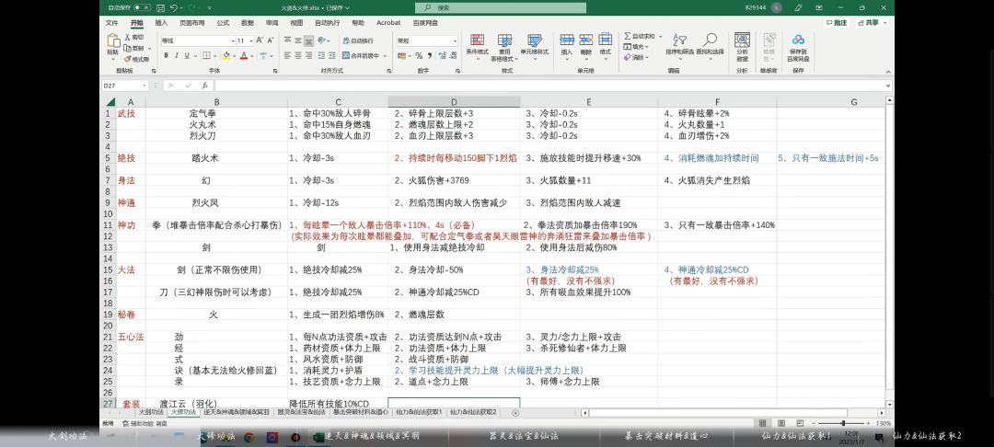This screenshot has width=994, height=447.
Task: Click the Align Left icon
Action: click(x=288, y=56)
